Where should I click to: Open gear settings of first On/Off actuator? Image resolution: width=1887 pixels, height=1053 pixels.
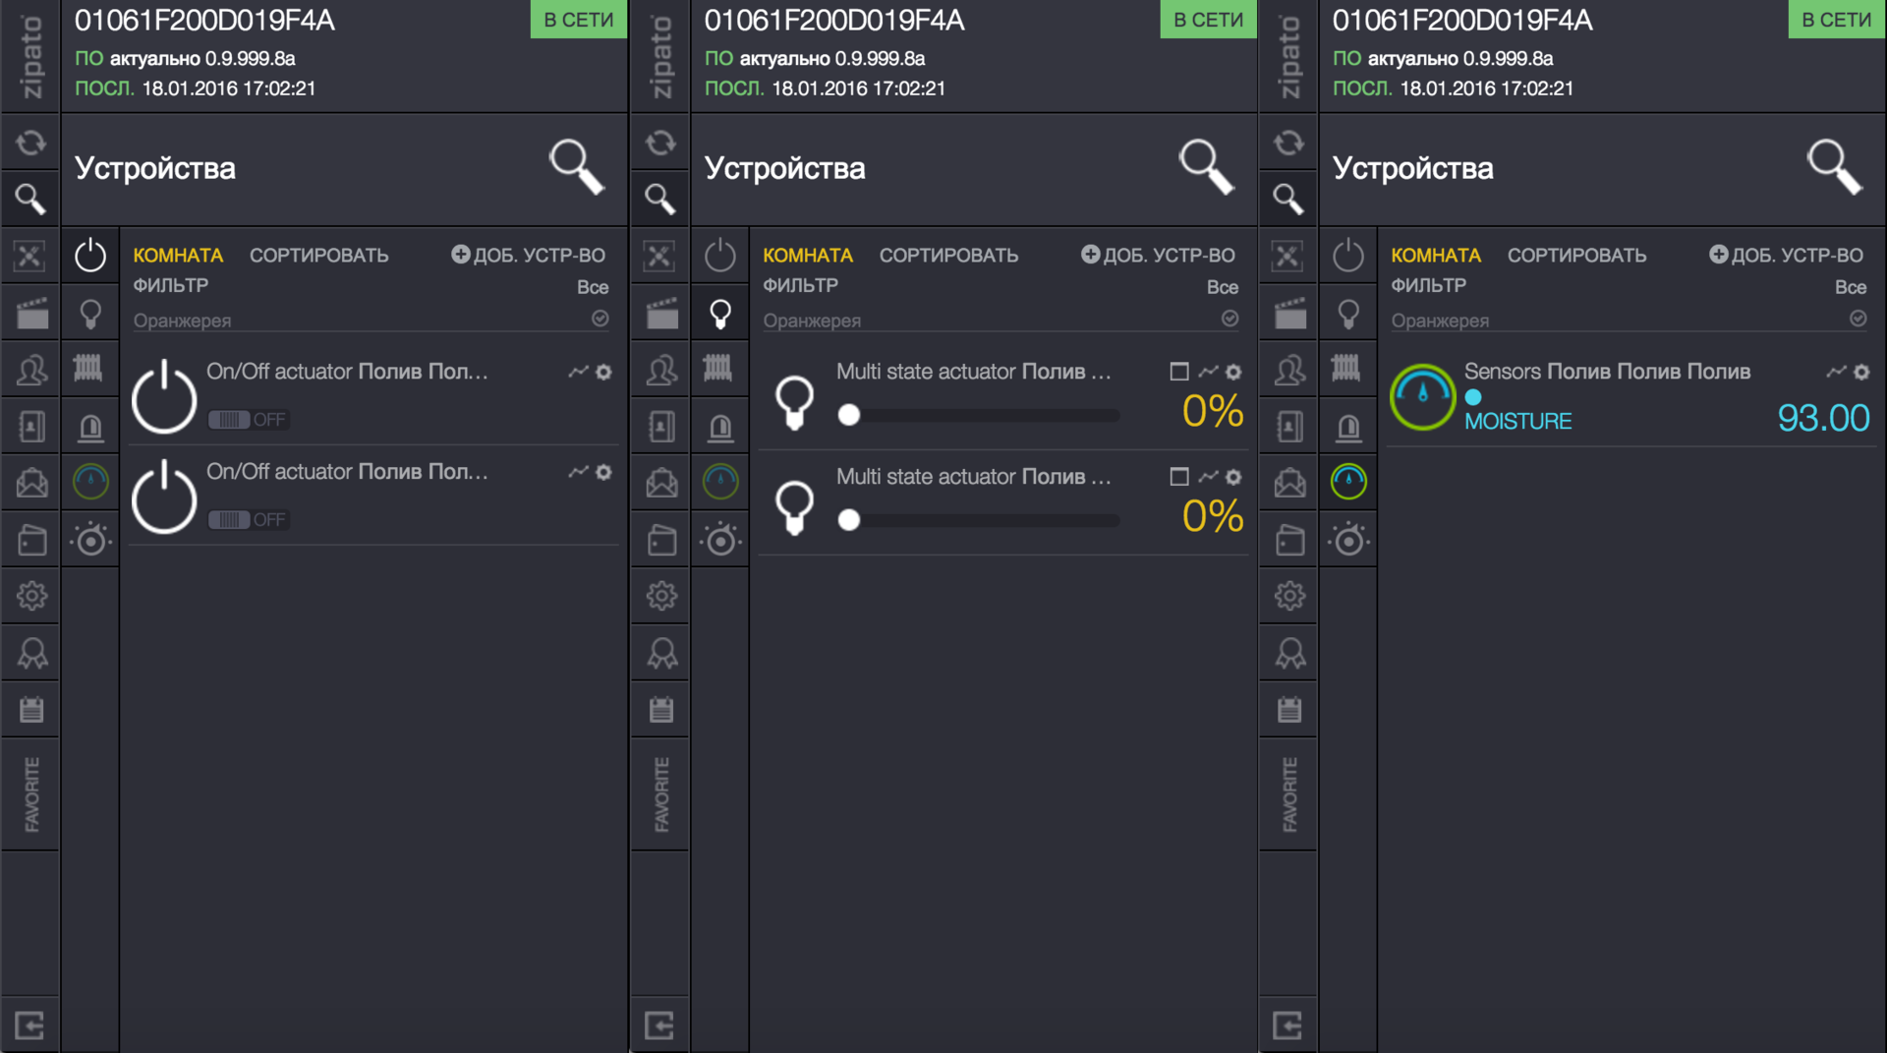point(603,372)
